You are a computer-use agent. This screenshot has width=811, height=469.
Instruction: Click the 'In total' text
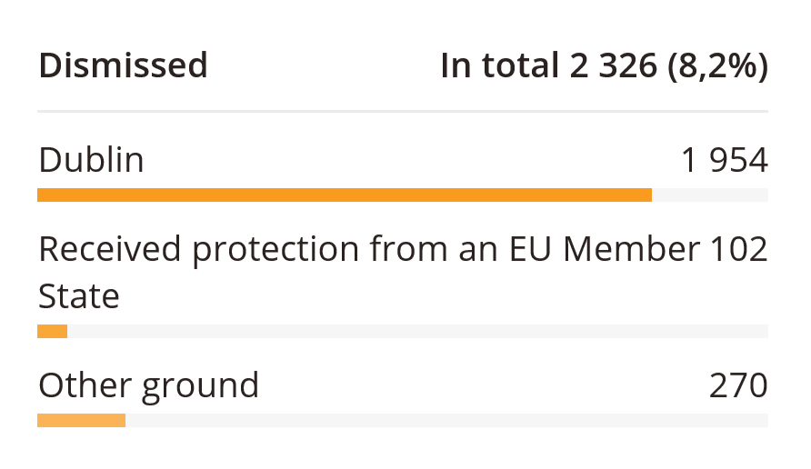tap(499, 65)
